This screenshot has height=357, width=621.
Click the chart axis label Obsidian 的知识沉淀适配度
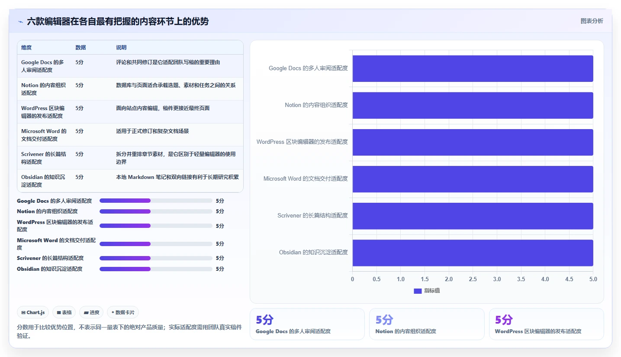[x=313, y=253]
